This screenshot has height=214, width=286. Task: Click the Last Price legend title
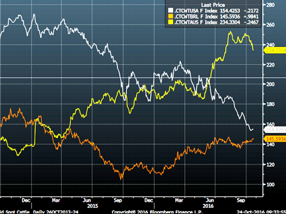[213, 5]
